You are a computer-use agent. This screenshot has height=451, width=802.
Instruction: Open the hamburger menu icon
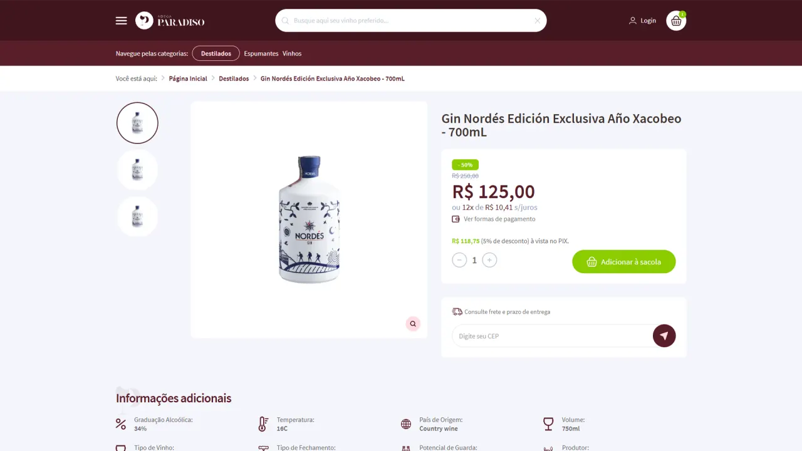[121, 21]
